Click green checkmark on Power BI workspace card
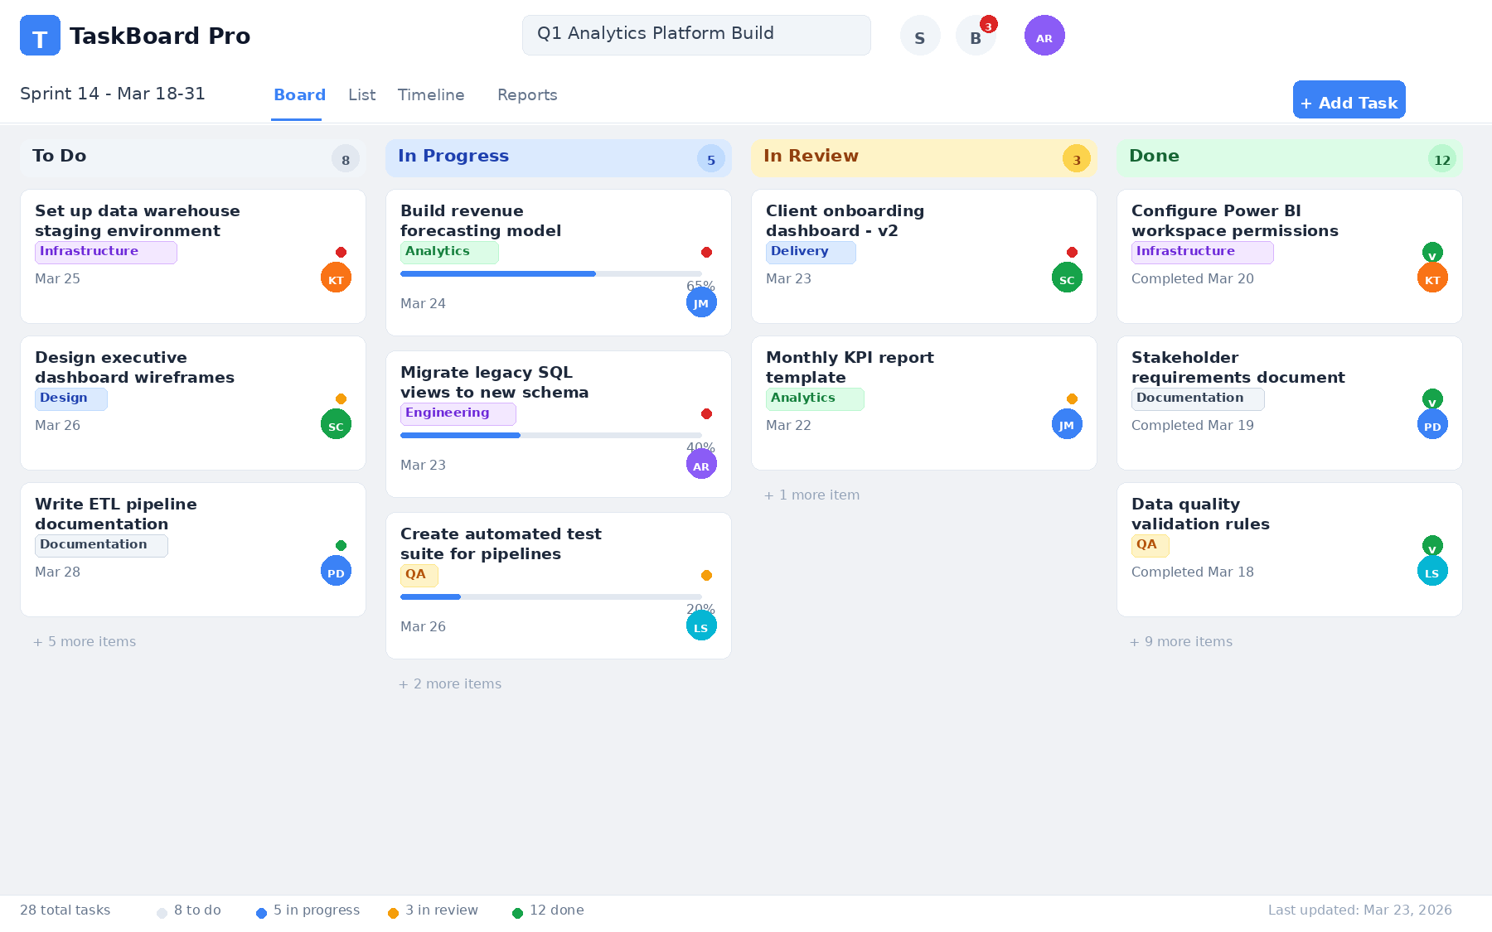 1432,253
